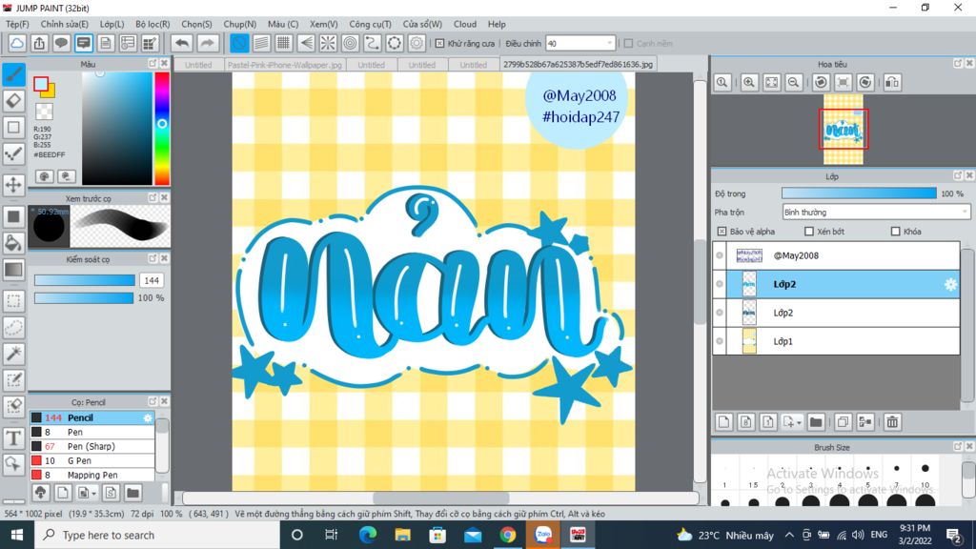Delete the layer with the trash icon
The height and width of the screenshot is (549, 976).
(892, 422)
